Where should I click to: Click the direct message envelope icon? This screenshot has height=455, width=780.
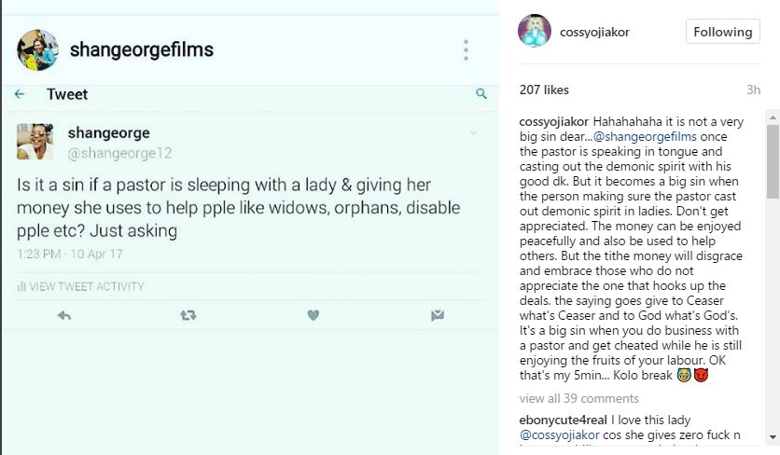(437, 316)
